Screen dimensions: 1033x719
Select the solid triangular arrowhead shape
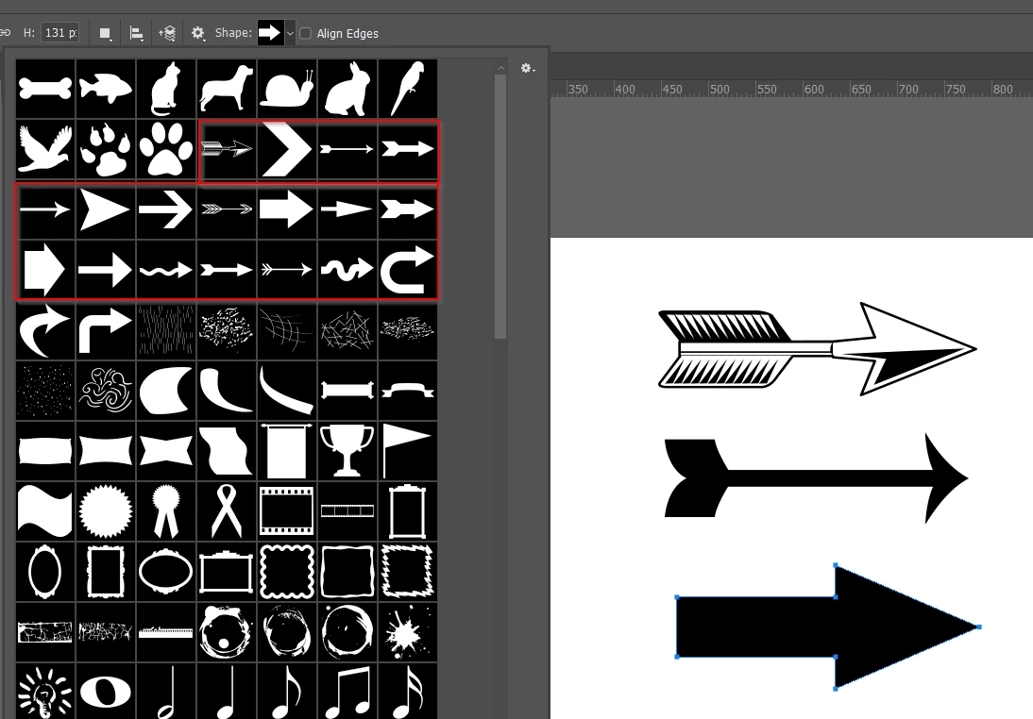(x=106, y=209)
